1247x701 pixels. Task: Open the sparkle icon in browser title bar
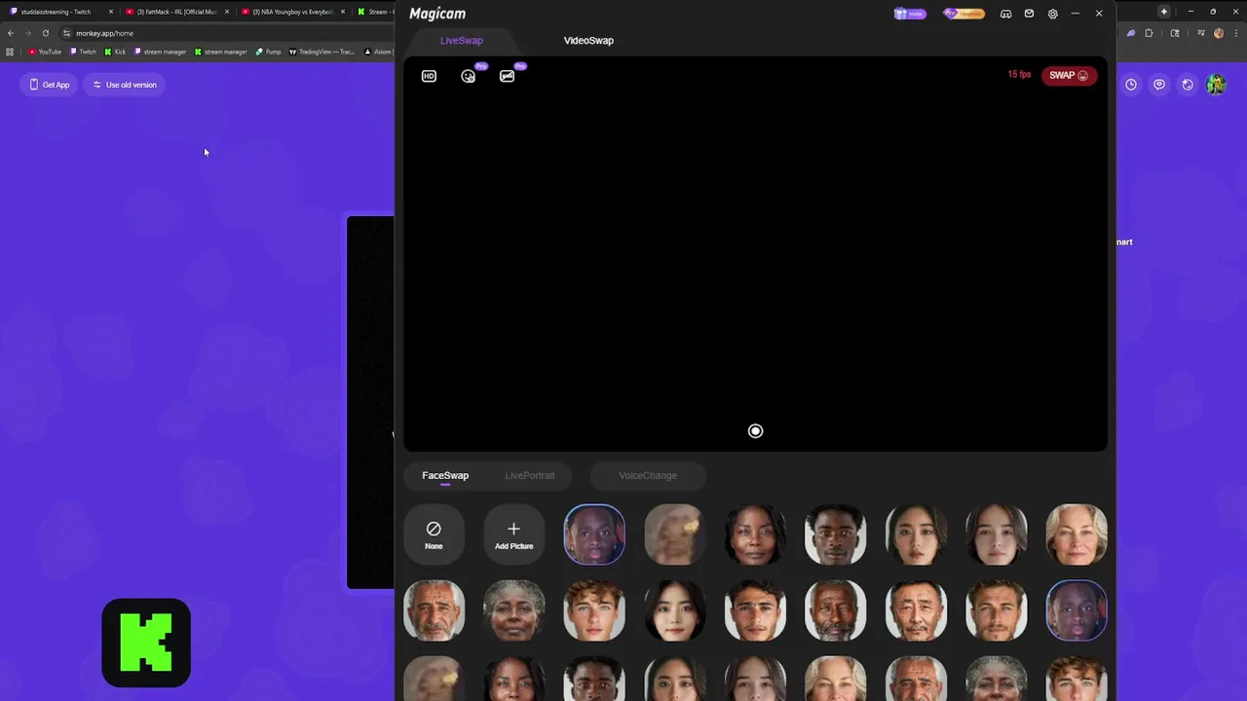click(1163, 12)
